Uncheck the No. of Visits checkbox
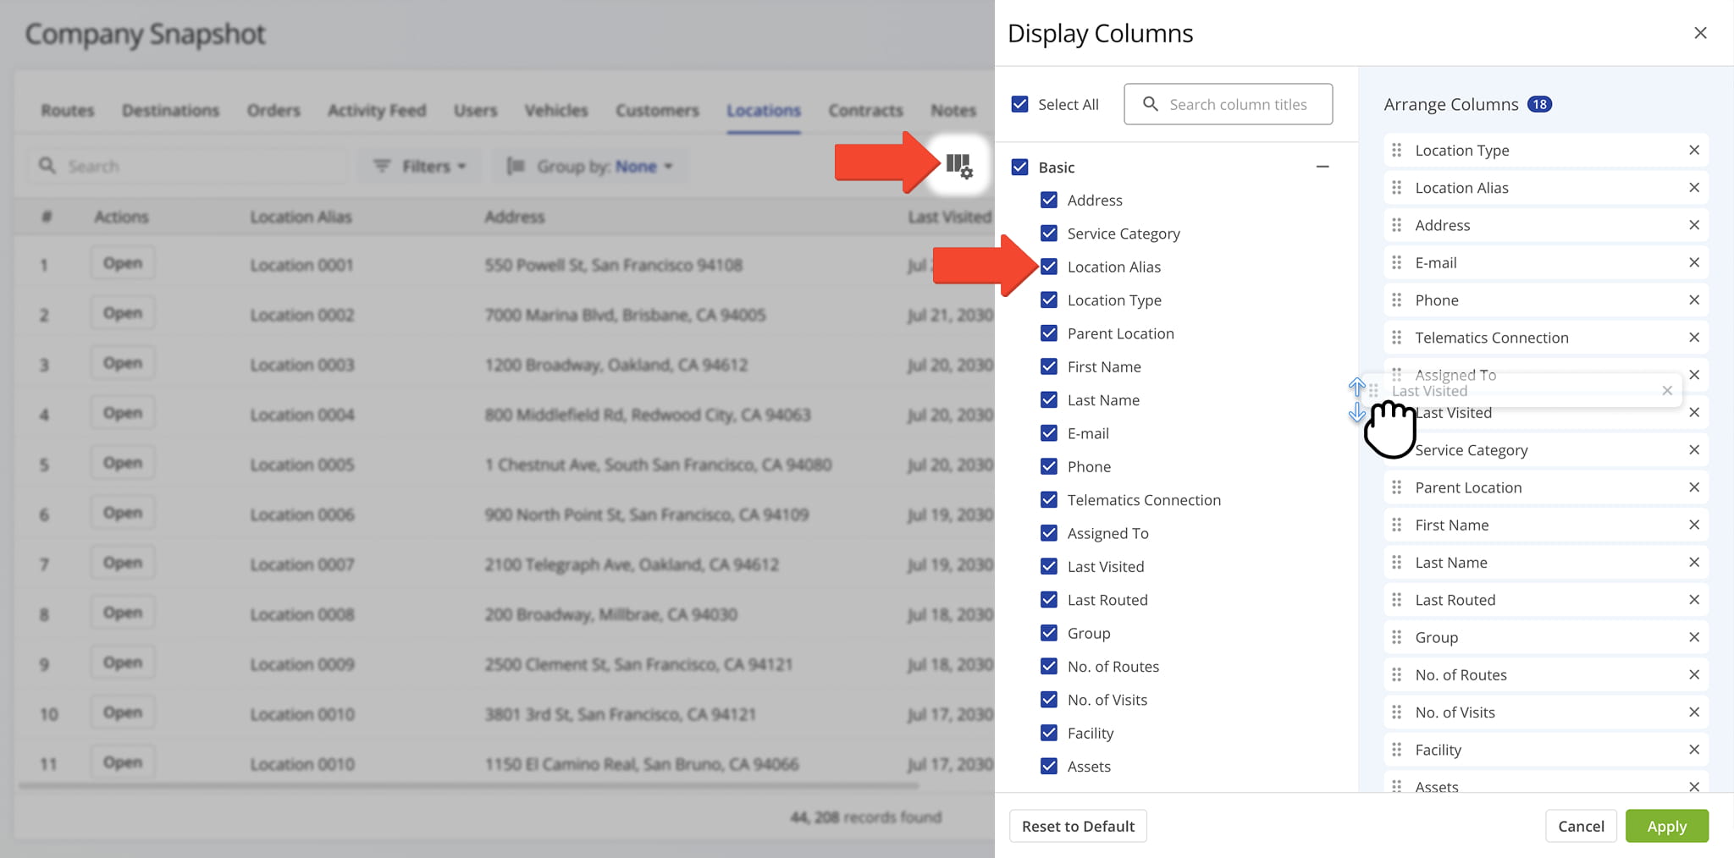This screenshot has width=1734, height=858. [x=1049, y=700]
